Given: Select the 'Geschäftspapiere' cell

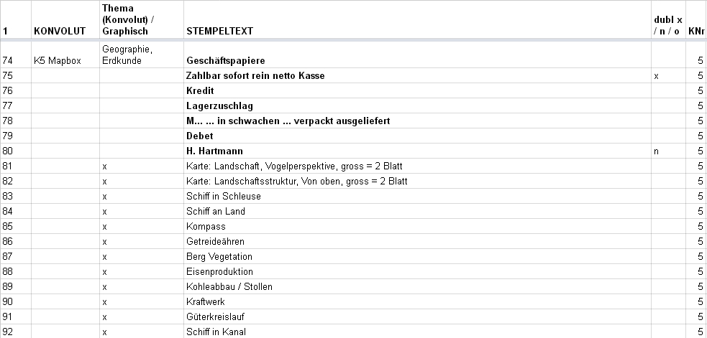Looking at the screenshot, I should point(417,55).
